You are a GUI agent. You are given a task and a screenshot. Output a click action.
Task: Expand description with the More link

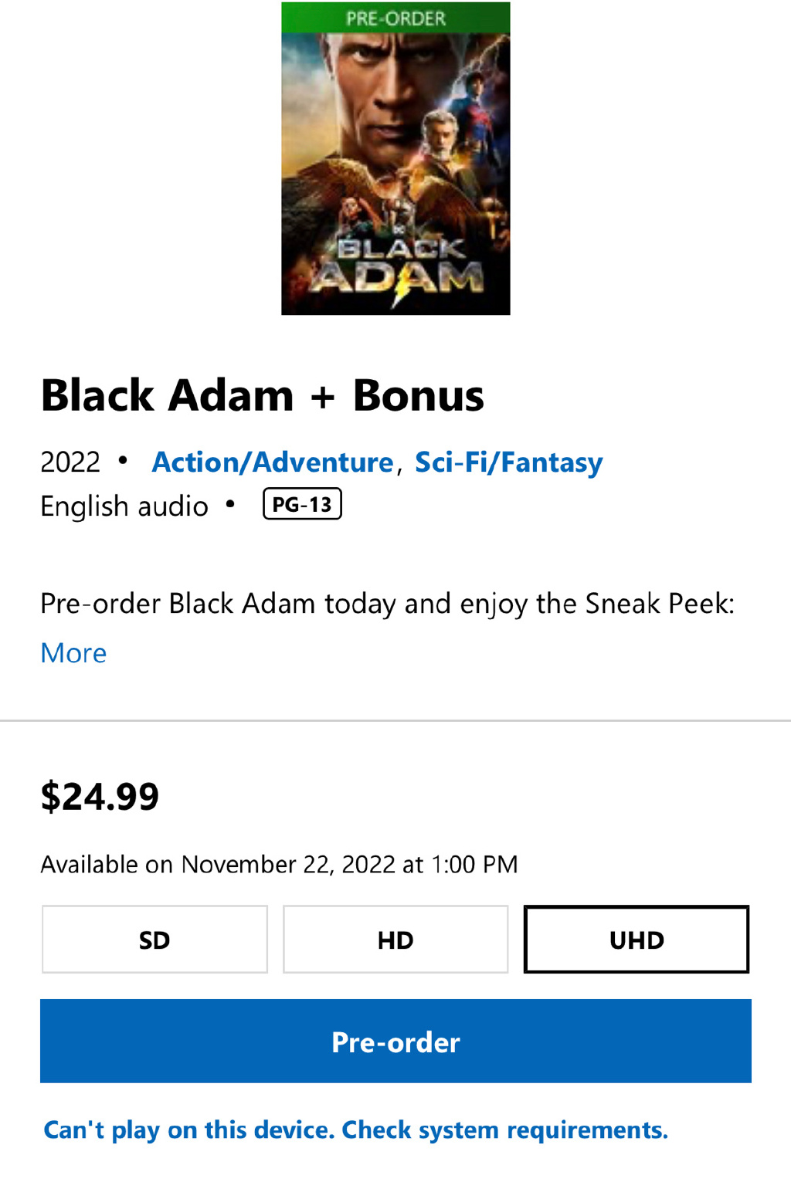click(x=73, y=653)
